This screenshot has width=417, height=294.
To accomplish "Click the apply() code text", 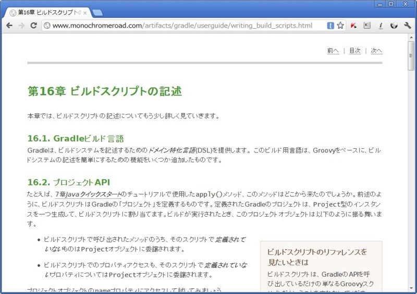I will pyautogui.click(x=209, y=194).
